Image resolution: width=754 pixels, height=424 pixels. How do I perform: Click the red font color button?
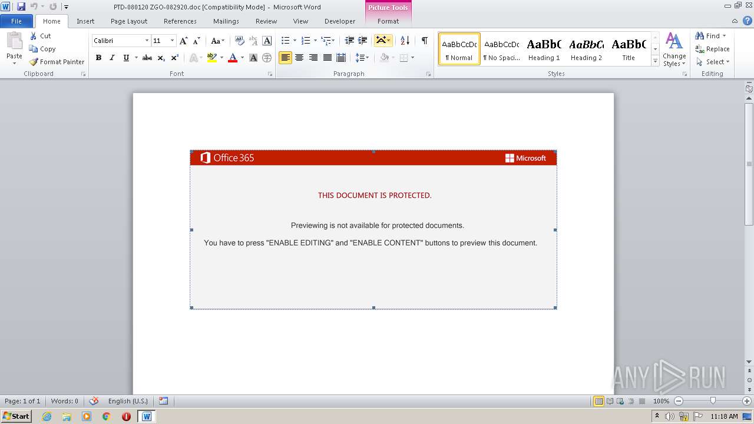click(x=233, y=58)
